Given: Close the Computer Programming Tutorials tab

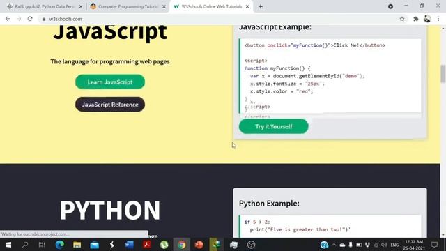Looking at the screenshot, I should coord(164,6).
